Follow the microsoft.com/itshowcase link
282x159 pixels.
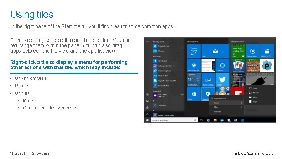click(254, 154)
